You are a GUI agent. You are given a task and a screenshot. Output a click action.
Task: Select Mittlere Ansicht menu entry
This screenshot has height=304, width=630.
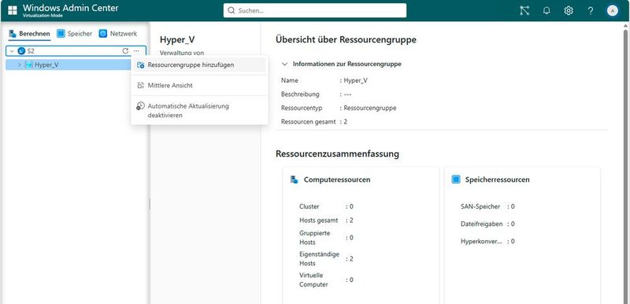pyautogui.click(x=199, y=86)
